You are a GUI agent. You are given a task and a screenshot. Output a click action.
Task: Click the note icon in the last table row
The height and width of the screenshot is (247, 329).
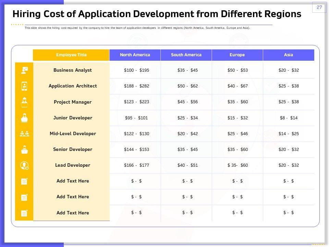click(x=24, y=213)
